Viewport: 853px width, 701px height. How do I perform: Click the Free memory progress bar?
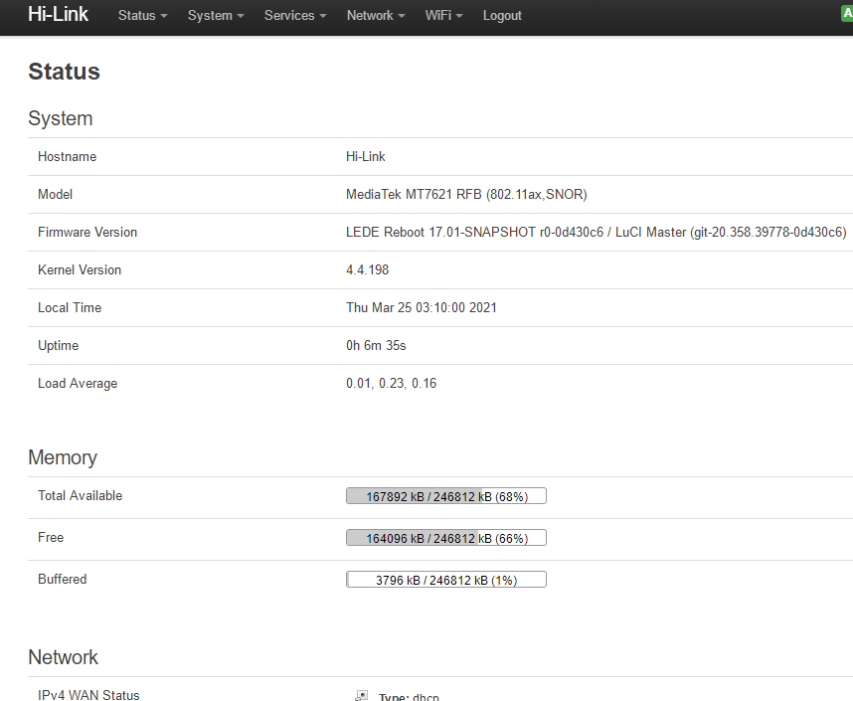445,538
